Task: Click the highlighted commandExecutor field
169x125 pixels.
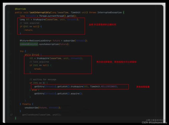Action: pyautogui.click(x=29, y=44)
